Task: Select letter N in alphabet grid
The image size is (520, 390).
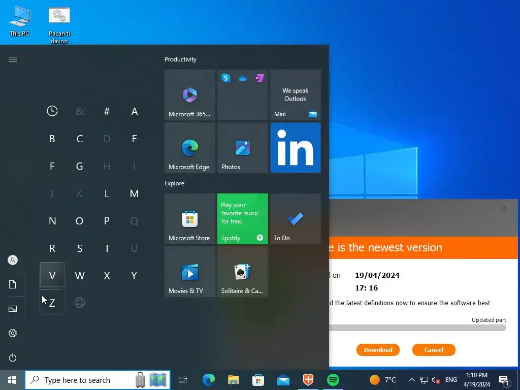Action: pos(52,221)
